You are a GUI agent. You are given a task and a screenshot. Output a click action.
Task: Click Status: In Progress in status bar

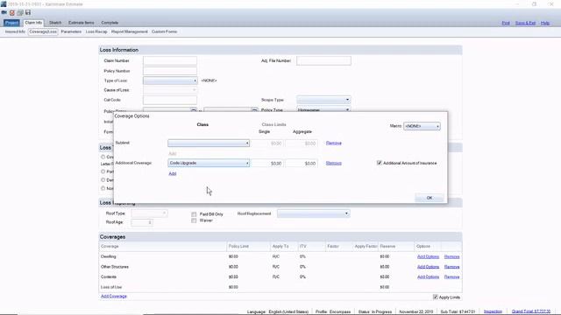375,311
